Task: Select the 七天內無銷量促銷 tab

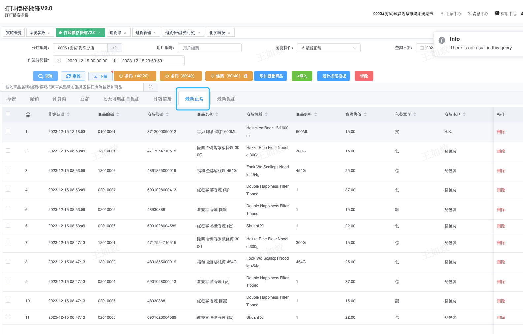Action: [121, 99]
